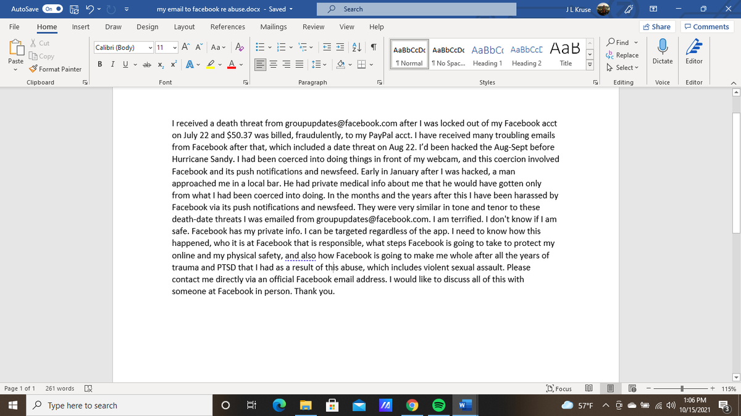Click the Dictate microphone icon
This screenshot has width=741, height=416.
click(662, 47)
